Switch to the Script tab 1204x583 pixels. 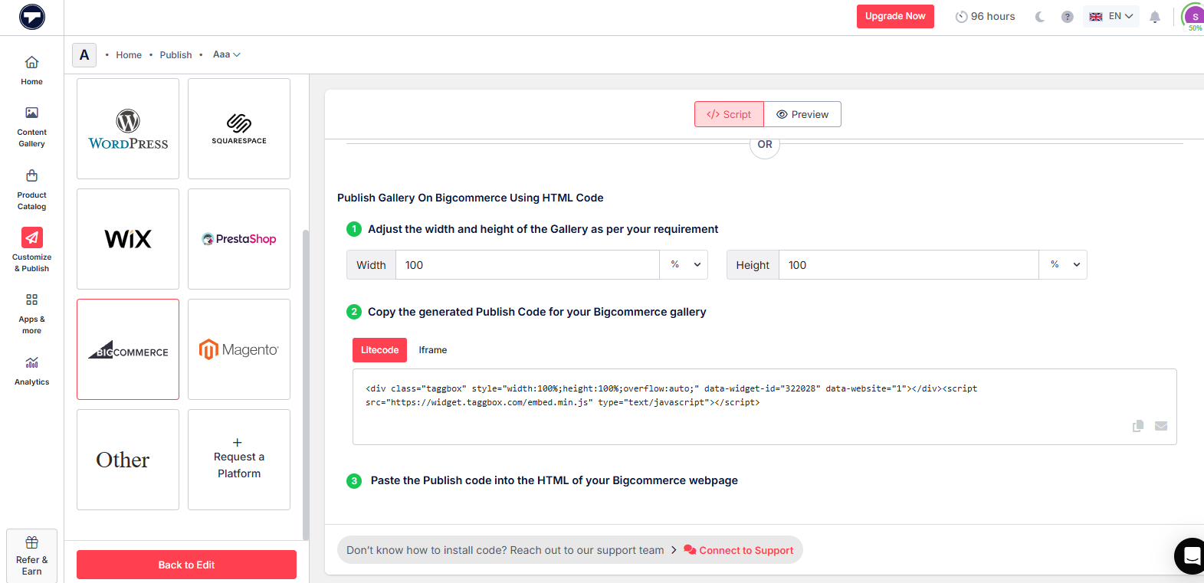729,114
